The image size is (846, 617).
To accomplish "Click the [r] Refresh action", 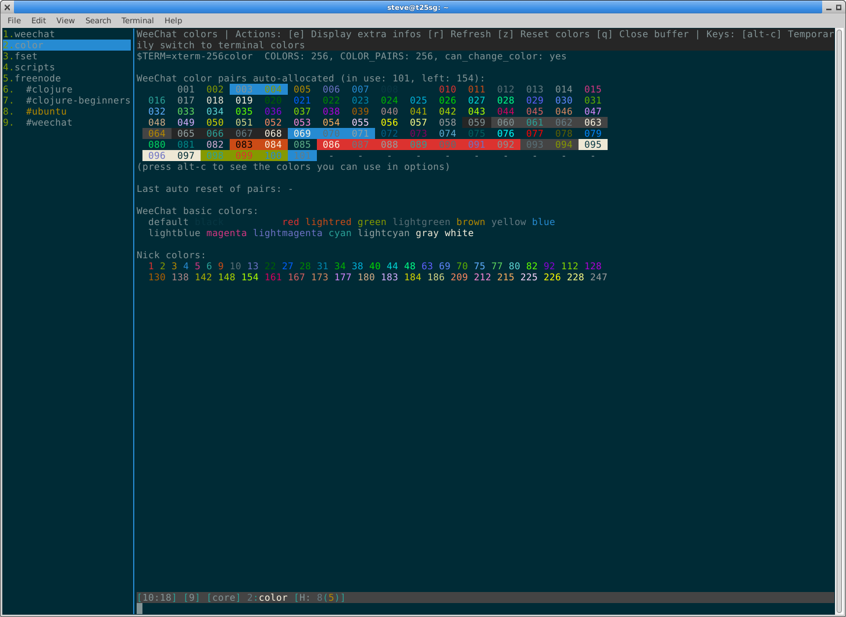I will [459, 34].
